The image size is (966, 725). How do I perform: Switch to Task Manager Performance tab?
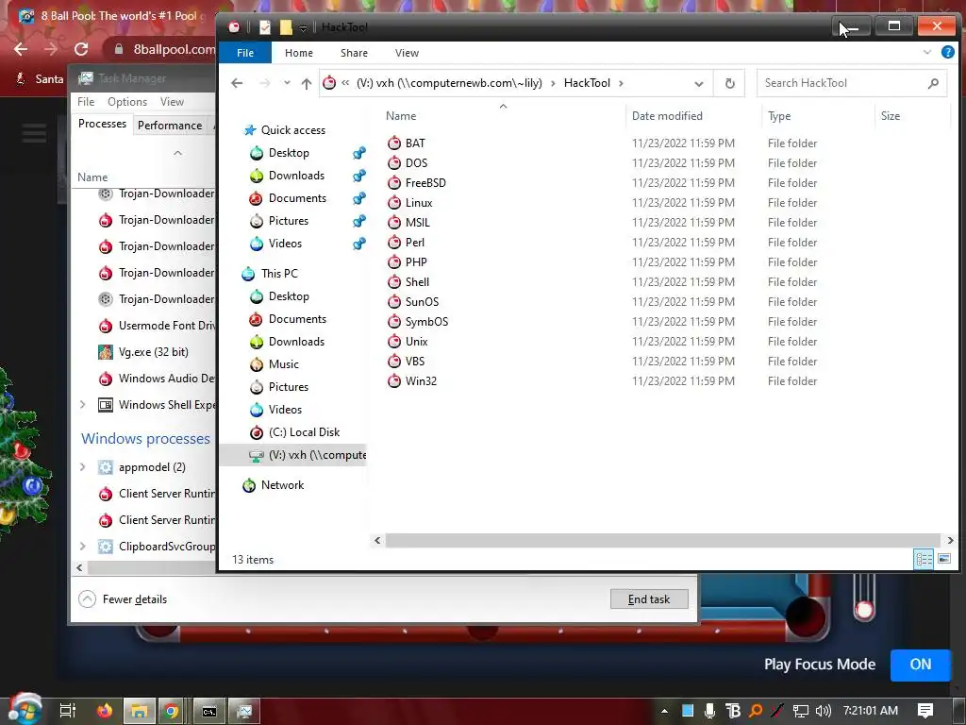[x=170, y=126]
